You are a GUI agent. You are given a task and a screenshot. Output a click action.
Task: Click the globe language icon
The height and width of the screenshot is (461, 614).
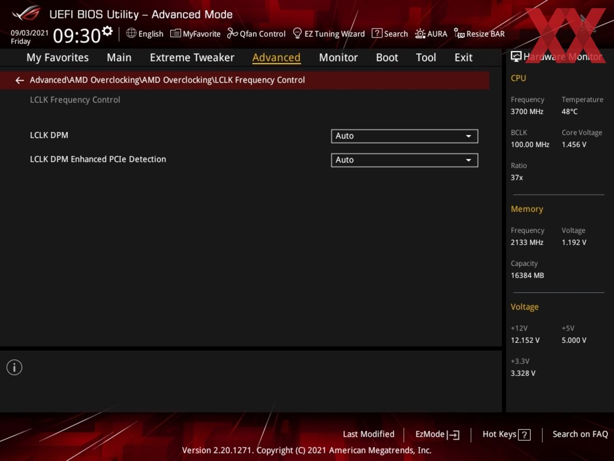[x=131, y=33]
